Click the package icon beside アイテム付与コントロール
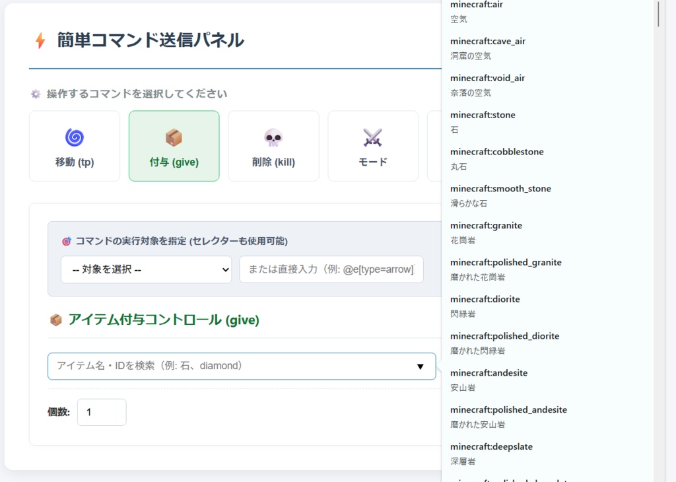Viewport: 676px width, 482px height. coord(56,320)
